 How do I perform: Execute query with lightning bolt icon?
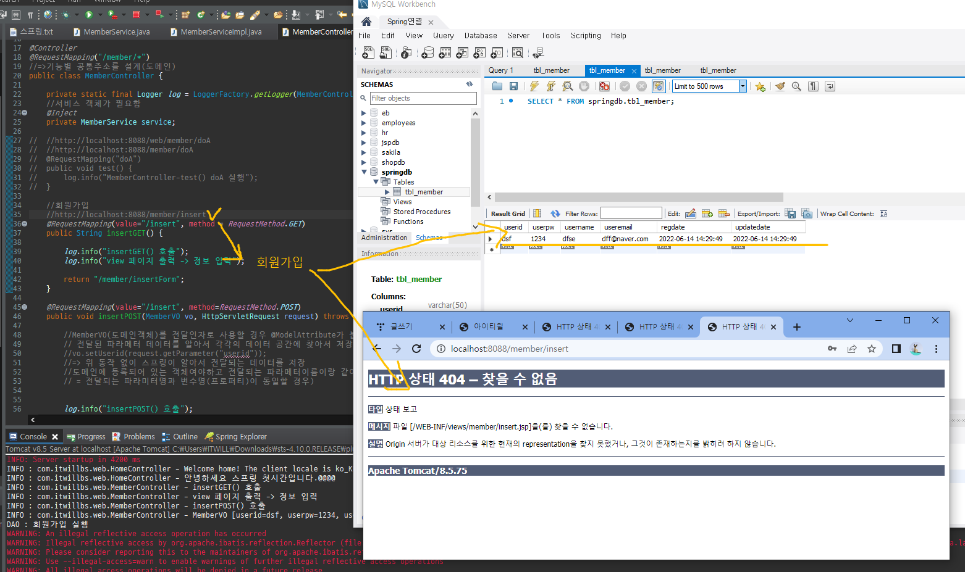coord(534,86)
